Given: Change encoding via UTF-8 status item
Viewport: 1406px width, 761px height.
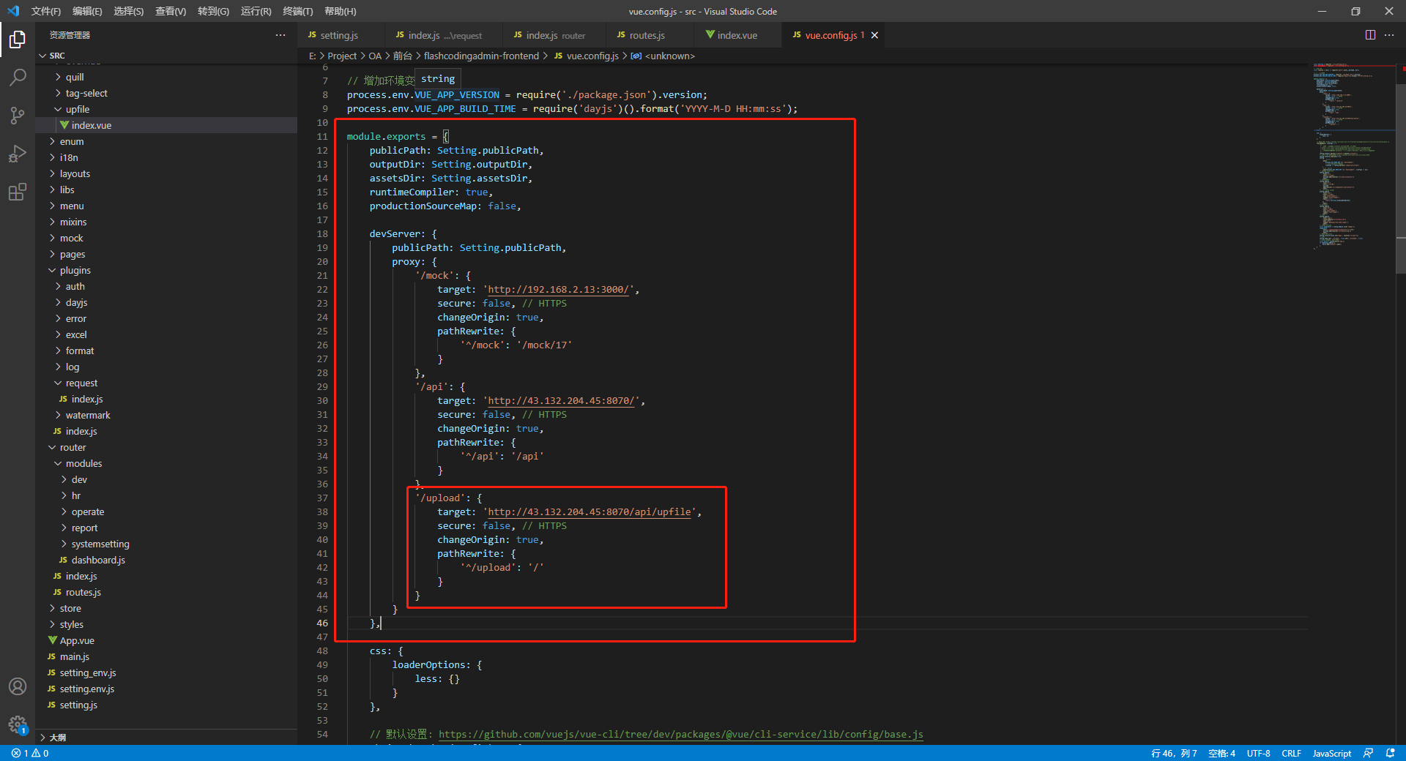Looking at the screenshot, I should coord(1258,753).
